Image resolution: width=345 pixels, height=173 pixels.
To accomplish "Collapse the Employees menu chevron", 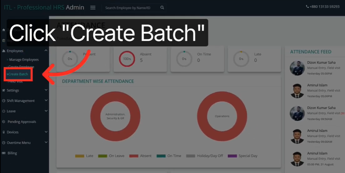I will coord(46,51).
